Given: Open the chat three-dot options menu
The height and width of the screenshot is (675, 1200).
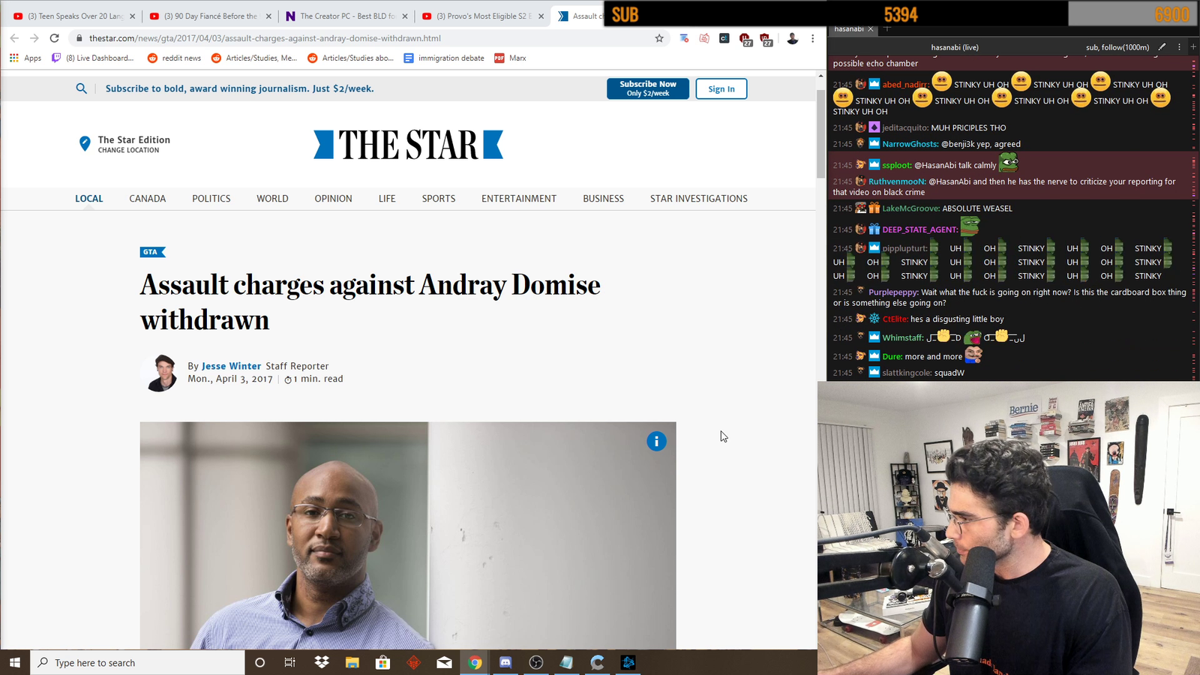Looking at the screenshot, I should pos(1179,46).
